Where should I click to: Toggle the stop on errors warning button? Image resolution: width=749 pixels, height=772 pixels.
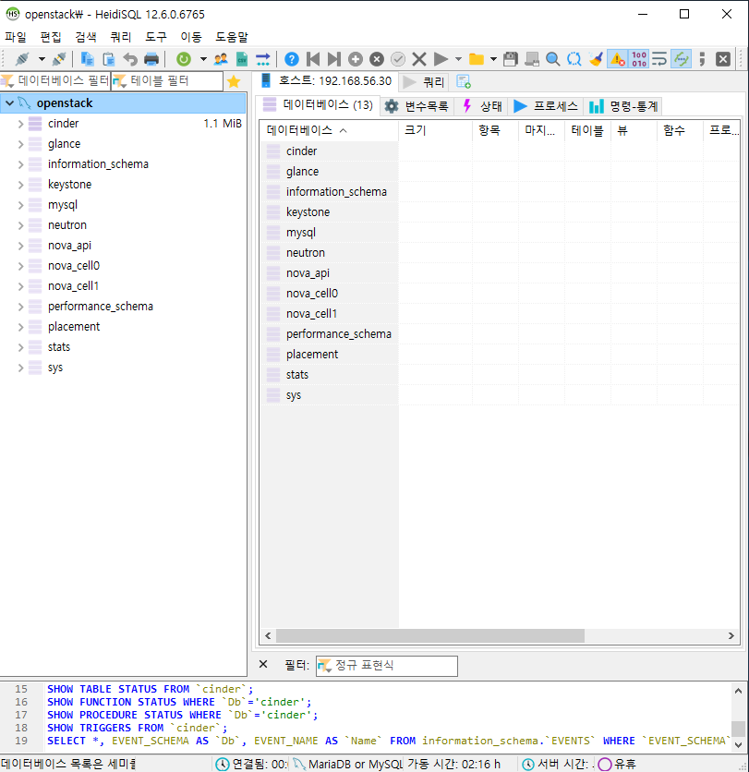click(618, 59)
